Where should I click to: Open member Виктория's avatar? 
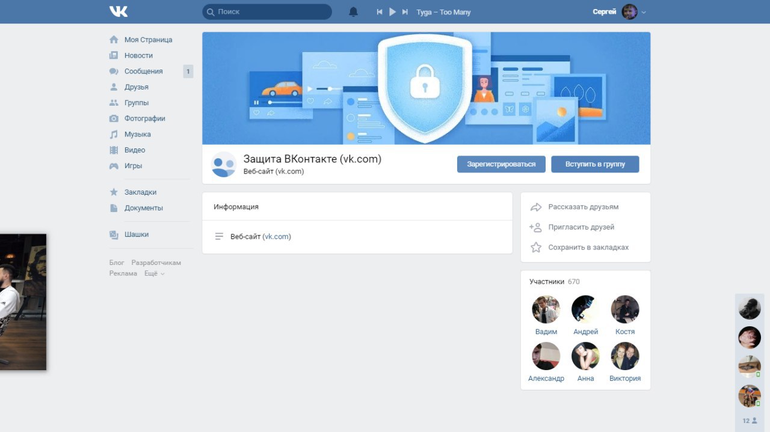point(625,356)
